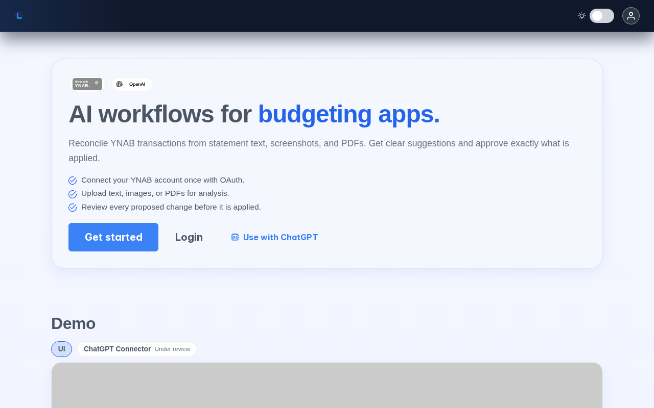
Task: Click the 'AI workflows for budgeting apps.' headline
Action: (254, 114)
